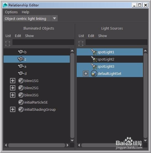Open the Help menu
This screenshot has width=151, height=153.
(25, 12)
